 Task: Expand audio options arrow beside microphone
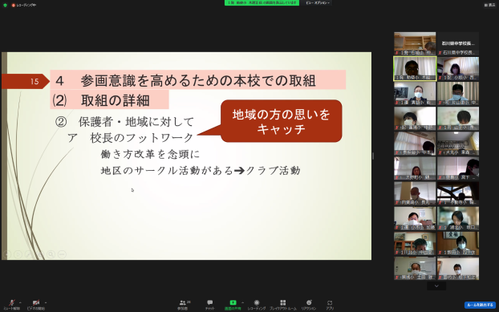tap(20, 302)
